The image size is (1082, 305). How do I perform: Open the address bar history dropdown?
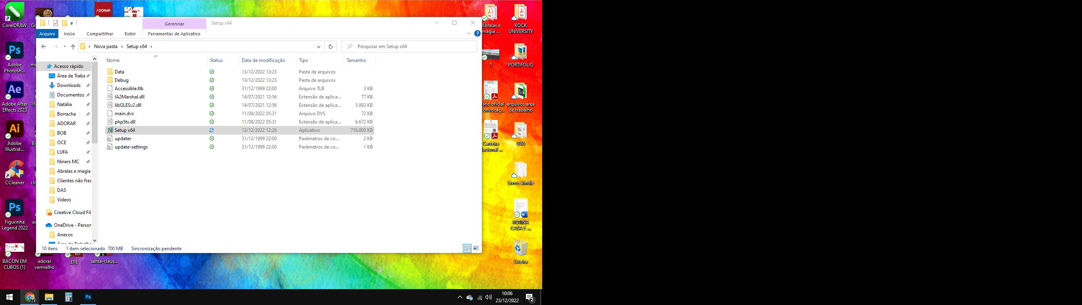318,46
